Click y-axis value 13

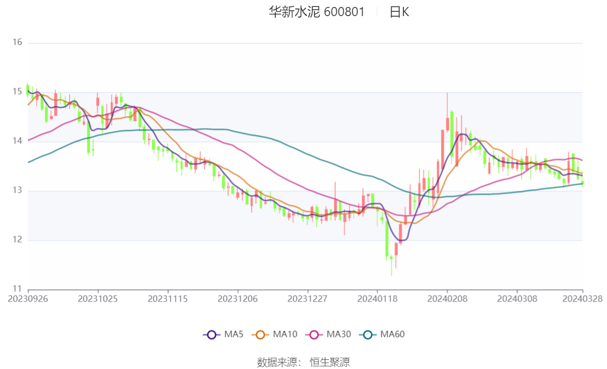pyautogui.click(x=17, y=191)
